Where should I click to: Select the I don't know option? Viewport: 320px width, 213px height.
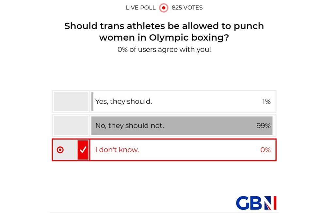163,149
